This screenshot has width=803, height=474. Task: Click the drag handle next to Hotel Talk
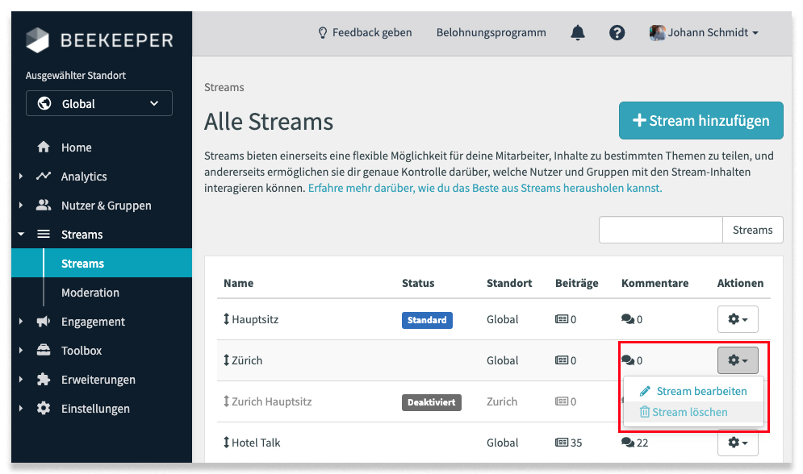[227, 443]
